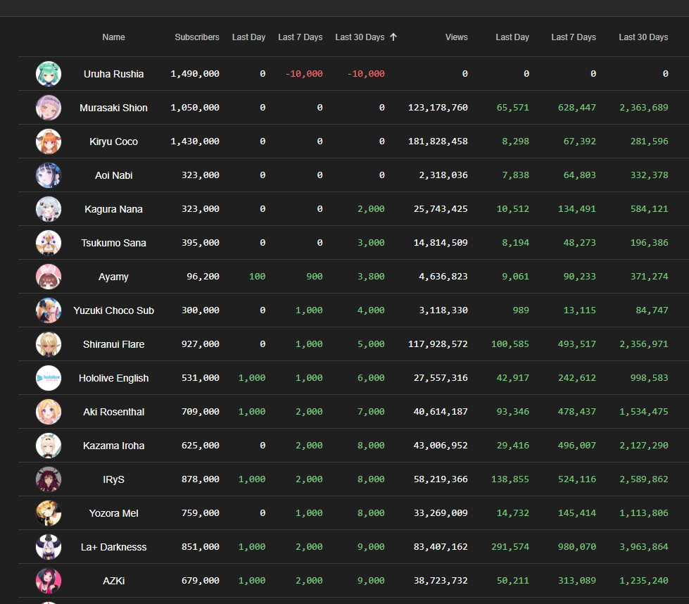Click Uruha Rushia's avatar icon

[x=49, y=74]
